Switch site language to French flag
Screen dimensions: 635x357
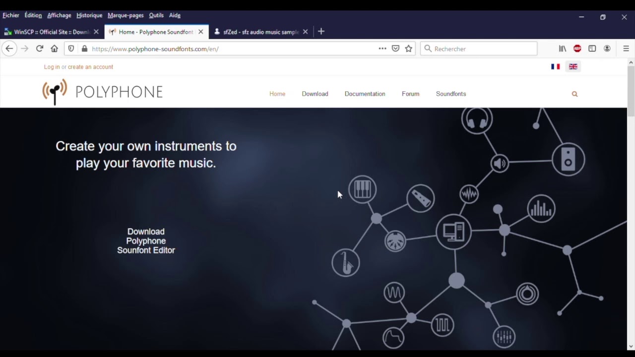pyautogui.click(x=556, y=66)
